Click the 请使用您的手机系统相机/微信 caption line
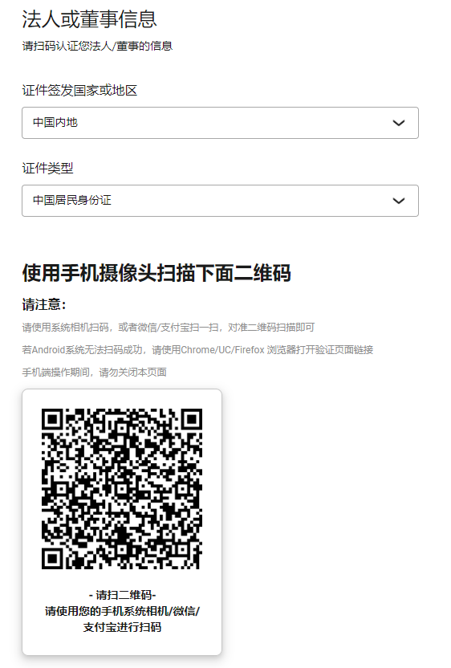Viewport: 451px width, 668px height. click(122, 611)
